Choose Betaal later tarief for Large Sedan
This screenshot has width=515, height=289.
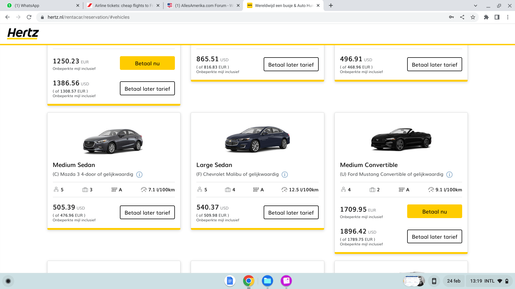pos(291,212)
